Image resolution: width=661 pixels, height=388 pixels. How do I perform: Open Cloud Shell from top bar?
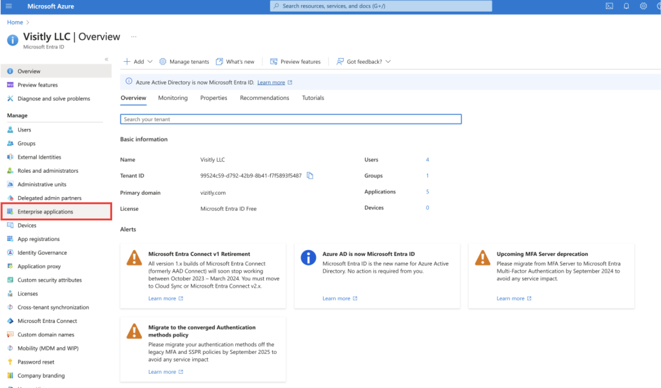coord(609,6)
